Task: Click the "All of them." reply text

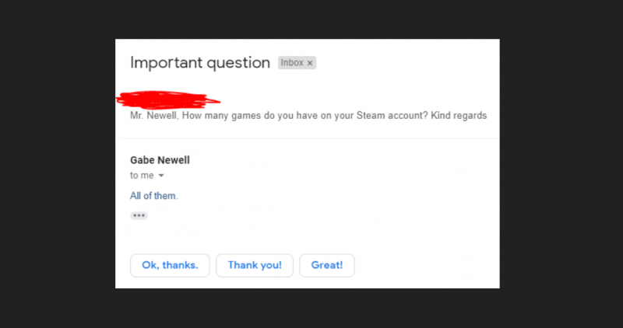Action: tap(154, 196)
